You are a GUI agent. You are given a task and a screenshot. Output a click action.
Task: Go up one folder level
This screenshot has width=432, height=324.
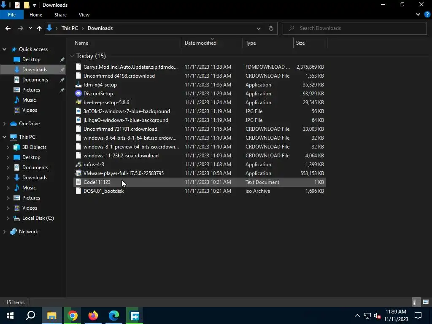[39, 28]
